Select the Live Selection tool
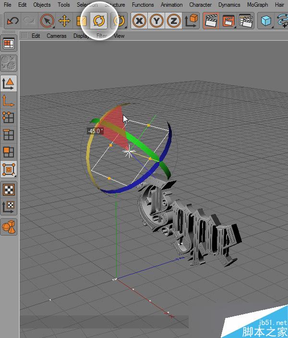 (x=47, y=21)
